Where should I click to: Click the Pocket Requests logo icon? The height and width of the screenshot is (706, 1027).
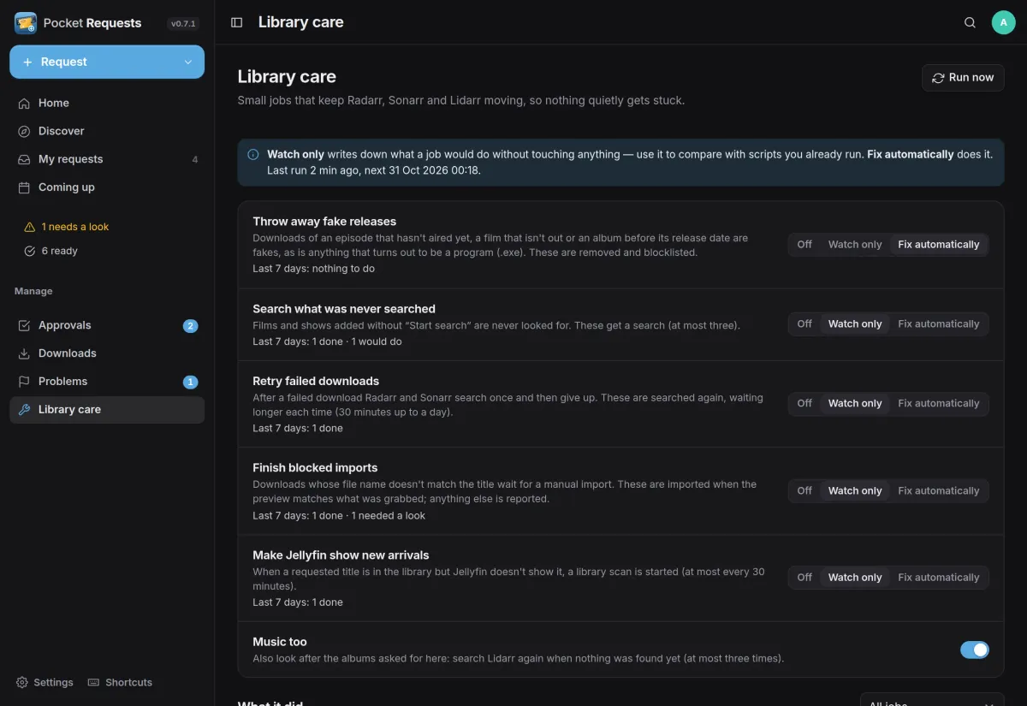[x=25, y=23]
